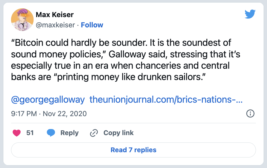Follow Max Keiser

[x=92, y=25]
